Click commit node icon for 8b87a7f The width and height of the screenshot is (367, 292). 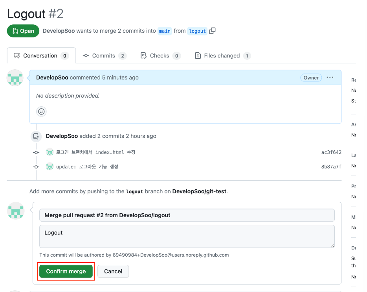pos(36,167)
